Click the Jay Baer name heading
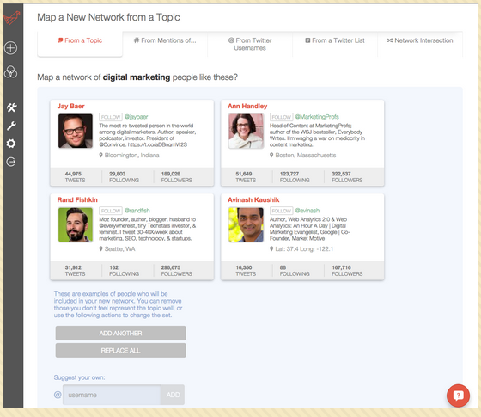The width and height of the screenshot is (481, 417). pyautogui.click(x=70, y=107)
